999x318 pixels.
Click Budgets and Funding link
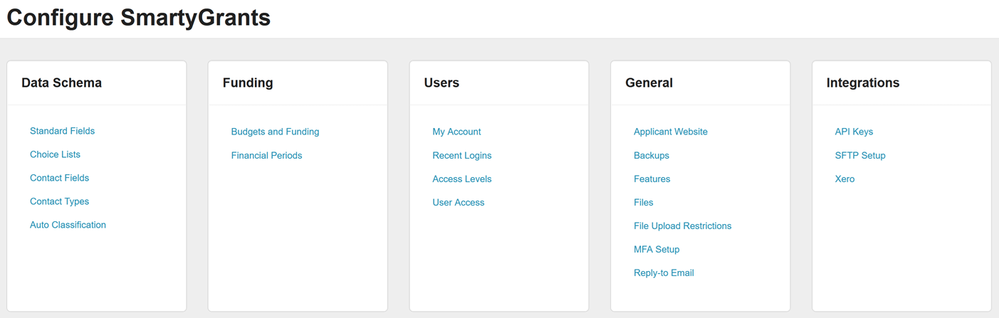[x=275, y=132]
